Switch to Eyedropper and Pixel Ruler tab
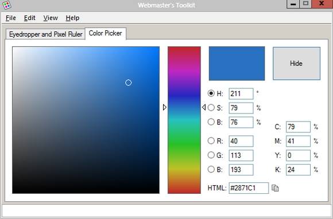The image size is (333, 219). (46, 34)
